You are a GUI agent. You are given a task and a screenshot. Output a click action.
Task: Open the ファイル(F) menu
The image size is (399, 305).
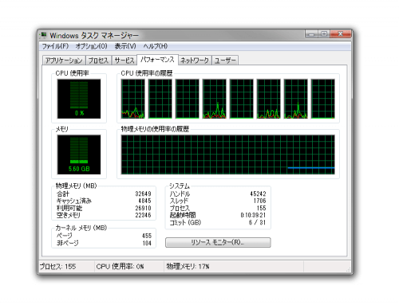[x=55, y=46]
